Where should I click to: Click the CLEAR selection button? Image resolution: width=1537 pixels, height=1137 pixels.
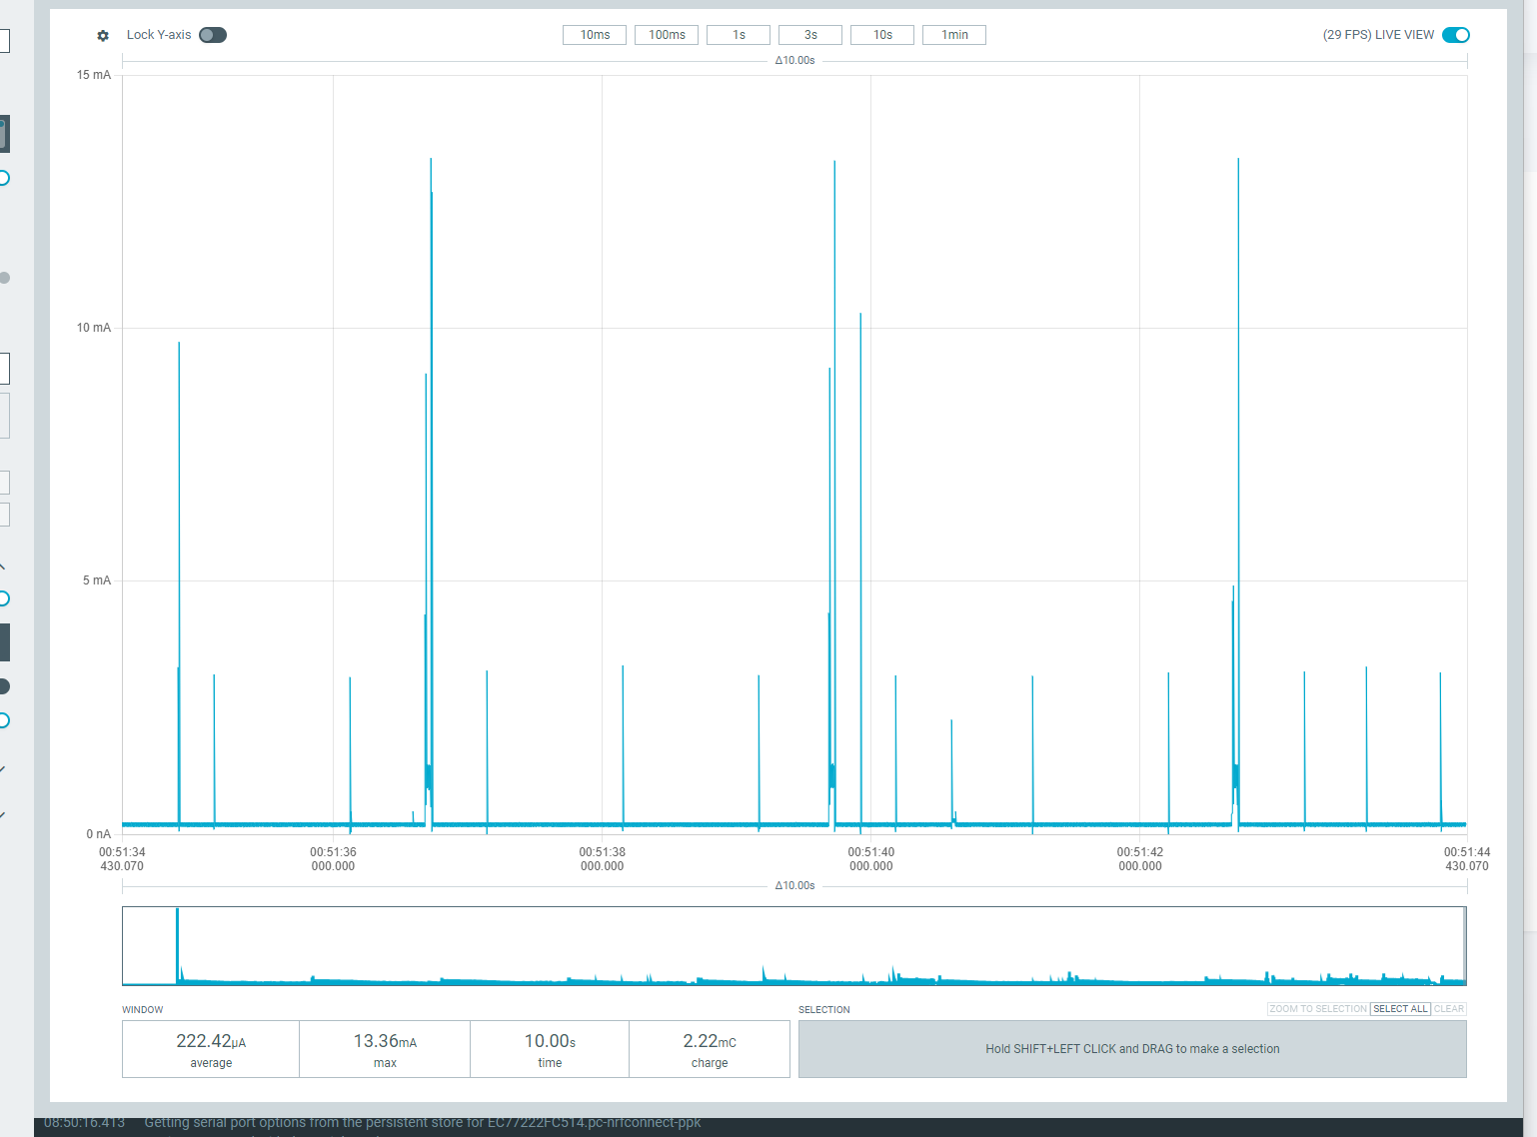(1449, 1009)
